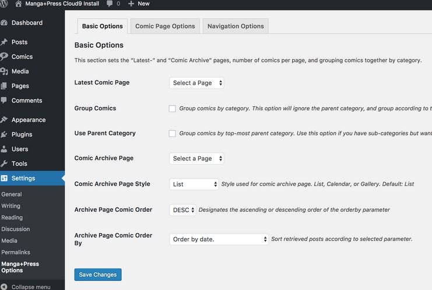The height and width of the screenshot is (290, 432).
Task: Click the Group Comics label
Action: point(95,108)
